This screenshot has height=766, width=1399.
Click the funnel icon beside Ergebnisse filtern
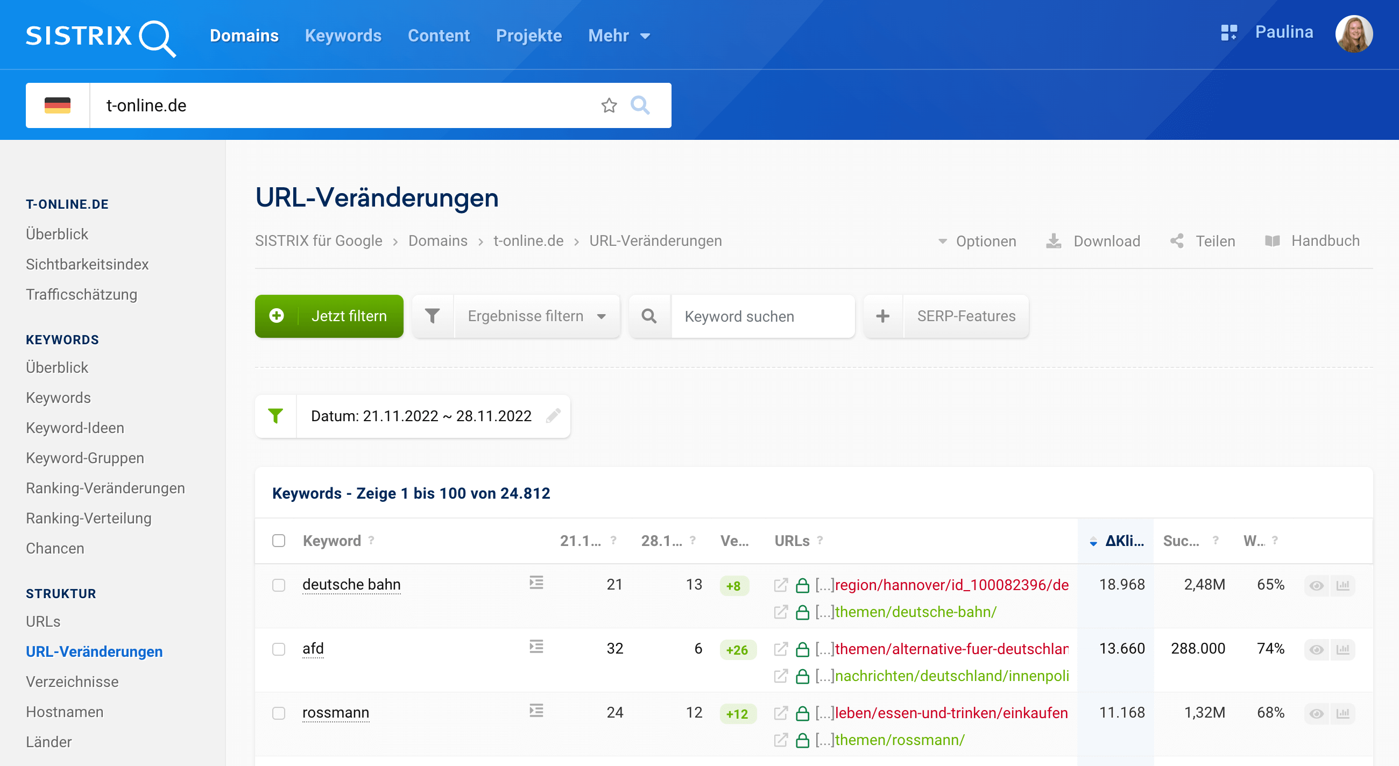(432, 316)
